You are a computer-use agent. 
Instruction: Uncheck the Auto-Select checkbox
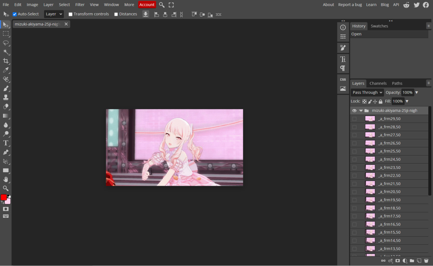click(15, 14)
